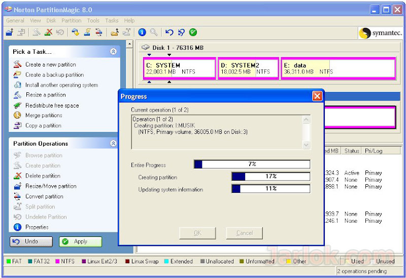The height and width of the screenshot is (278, 406).
Task: Click the Creating partition progress bar
Action: coord(271,176)
